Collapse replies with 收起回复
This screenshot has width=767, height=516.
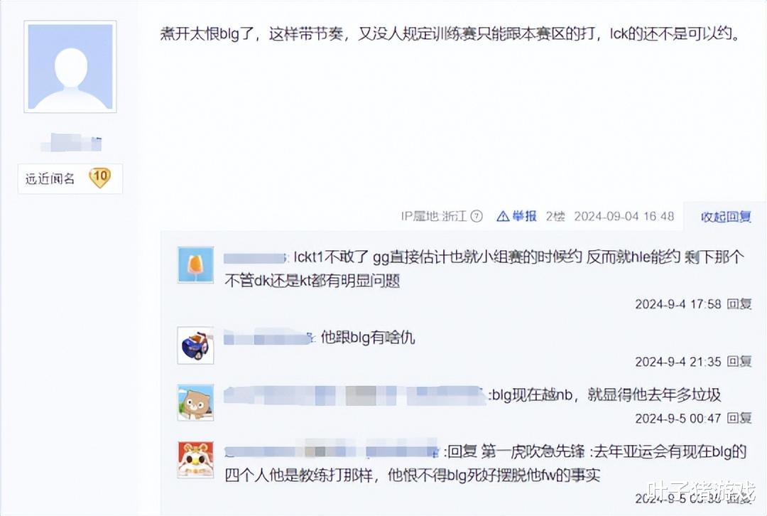pos(726,216)
